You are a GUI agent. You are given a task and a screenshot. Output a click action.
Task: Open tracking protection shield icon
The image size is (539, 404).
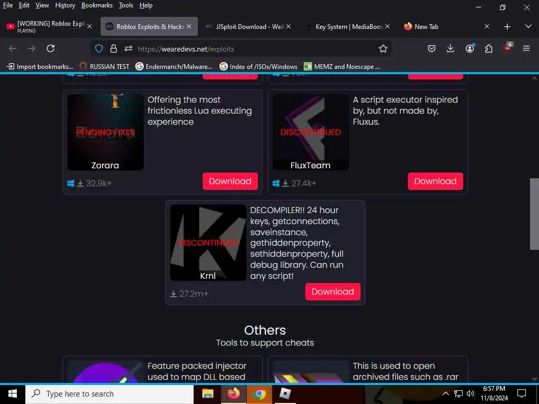(99, 49)
